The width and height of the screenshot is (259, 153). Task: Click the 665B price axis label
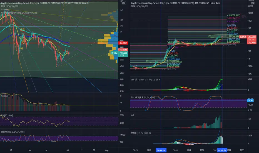(x=121, y=60)
